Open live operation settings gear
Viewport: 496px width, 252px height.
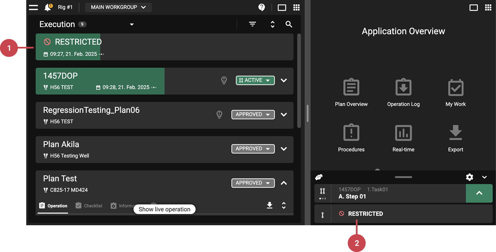point(469,177)
